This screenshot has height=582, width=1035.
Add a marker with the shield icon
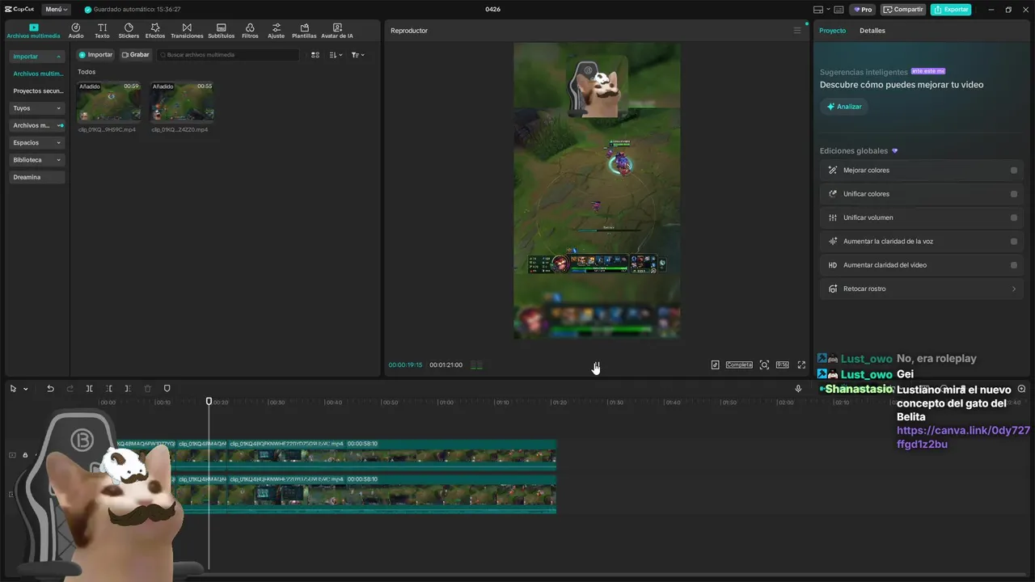tap(167, 389)
